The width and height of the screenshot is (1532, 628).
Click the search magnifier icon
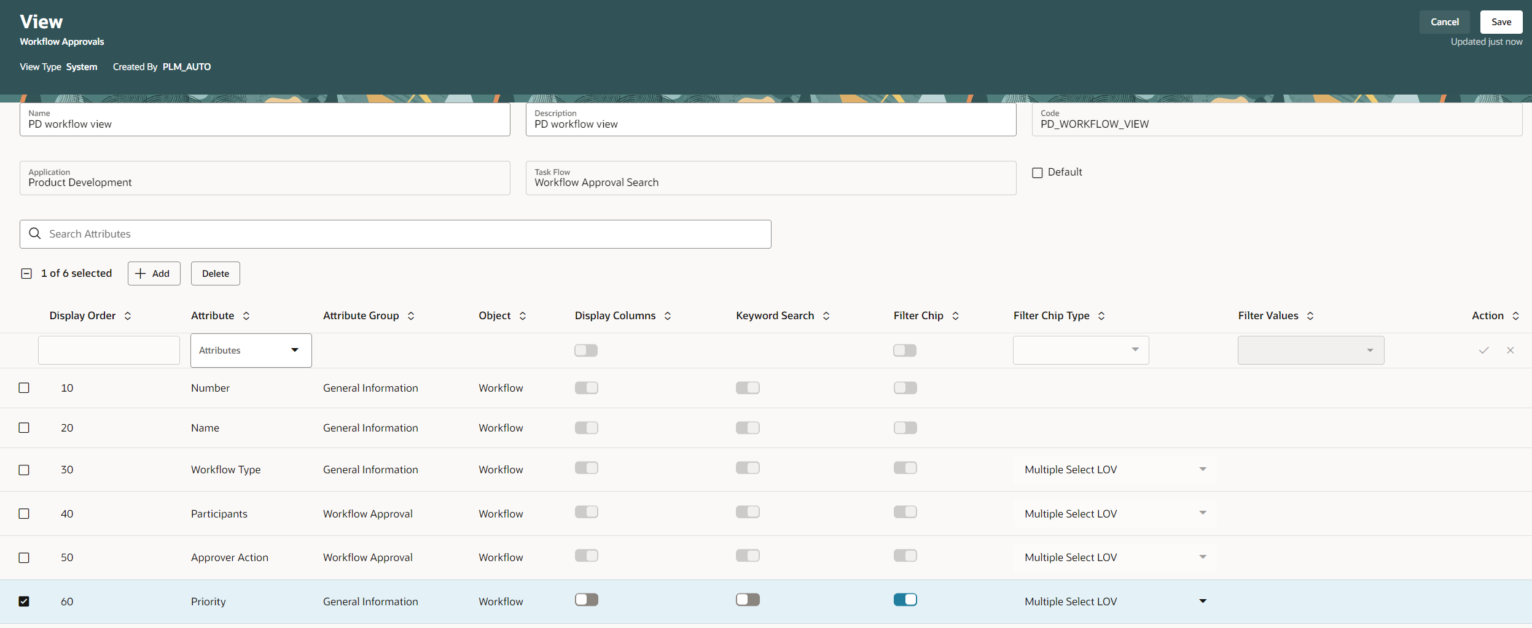[35, 233]
